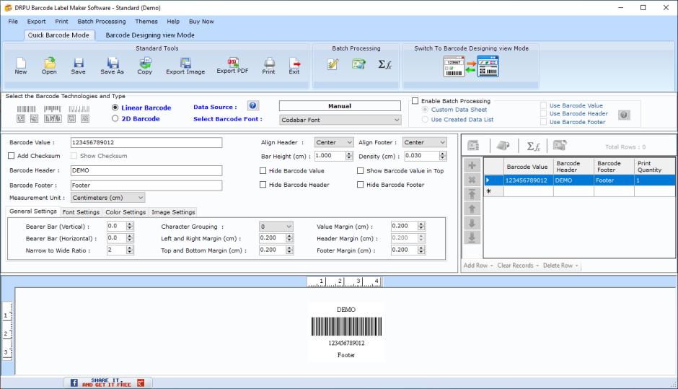The image size is (678, 389).
Task: Select the 123456789012 cell in data table
Action: coord(529,180)
